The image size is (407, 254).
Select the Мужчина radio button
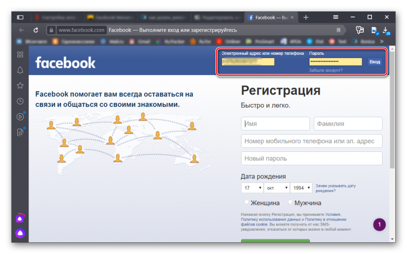pos(290,202)
